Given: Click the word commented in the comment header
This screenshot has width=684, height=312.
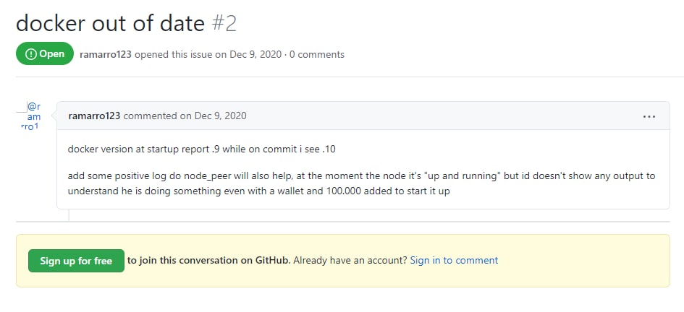Looking at the screenshot, I should [151, 116].
